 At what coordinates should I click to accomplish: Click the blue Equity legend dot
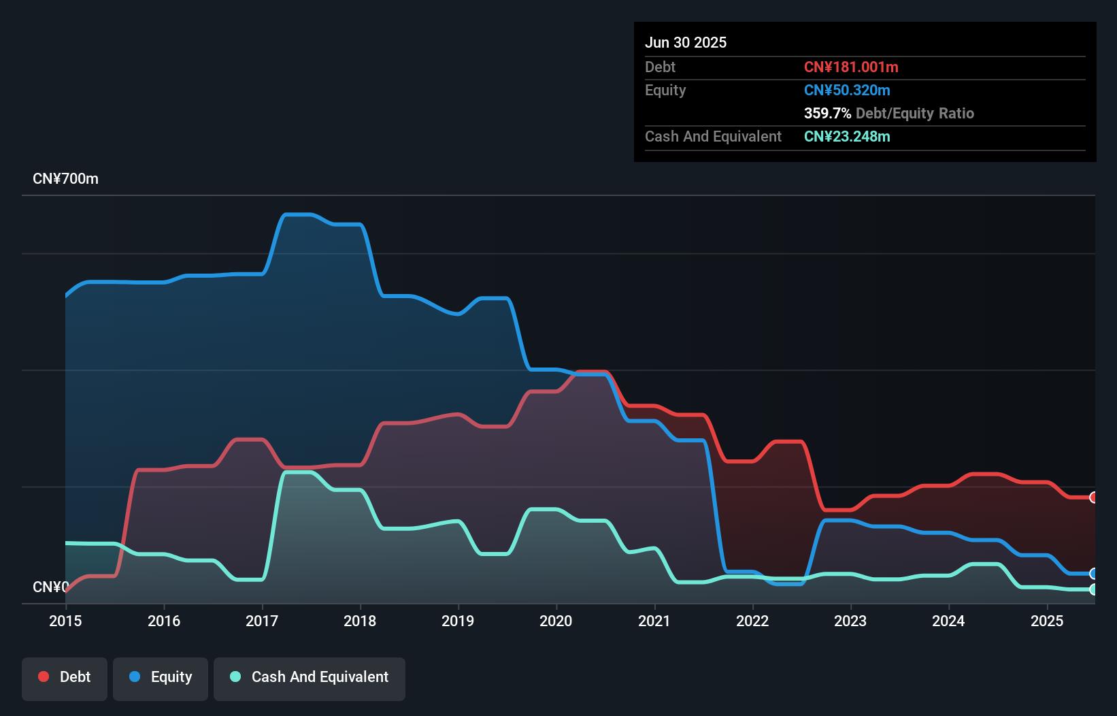pyautogui.click(x=135, y=677)
